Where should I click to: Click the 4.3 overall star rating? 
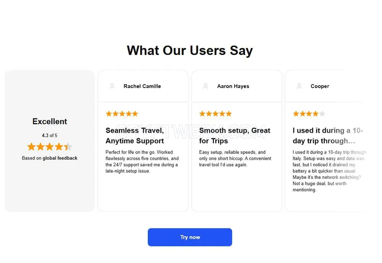pos(50,147)
